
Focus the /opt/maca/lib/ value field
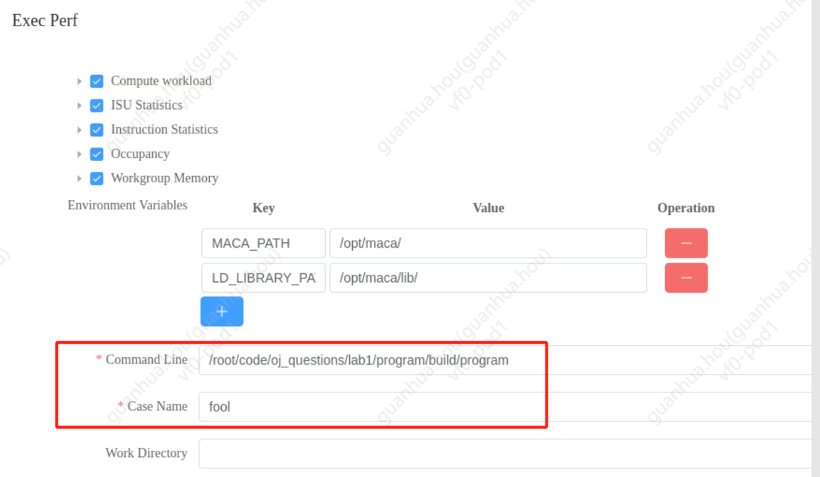click(488, 278)
